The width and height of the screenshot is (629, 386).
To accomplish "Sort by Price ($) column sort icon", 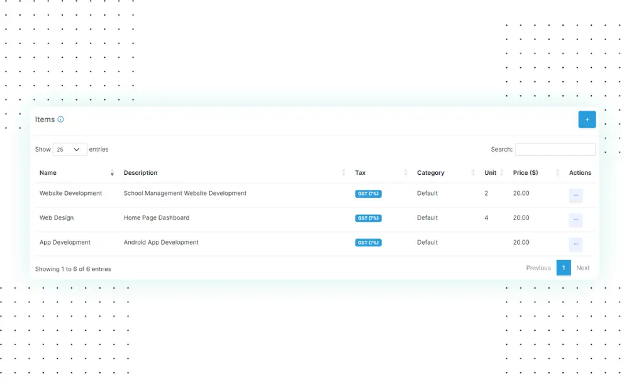I will coord(557,173).
